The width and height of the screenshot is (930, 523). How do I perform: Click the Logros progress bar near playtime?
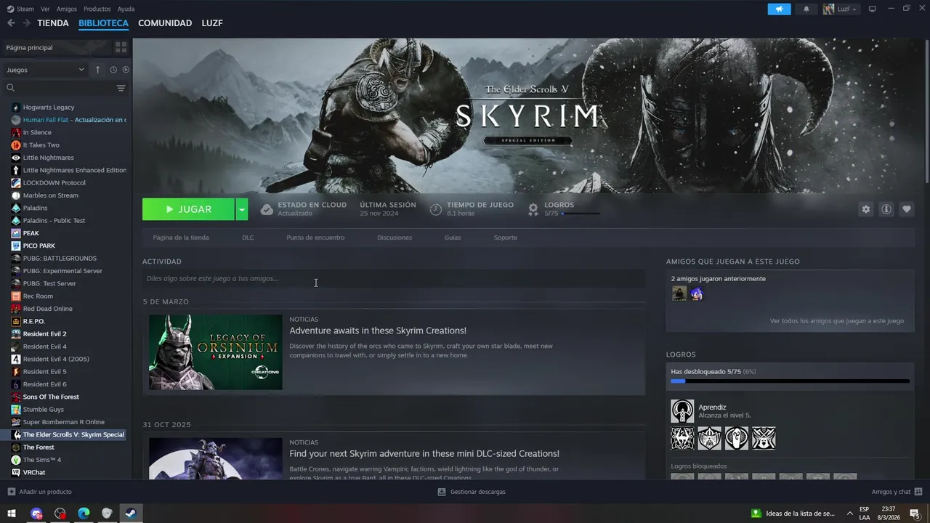tap(581, 214)
